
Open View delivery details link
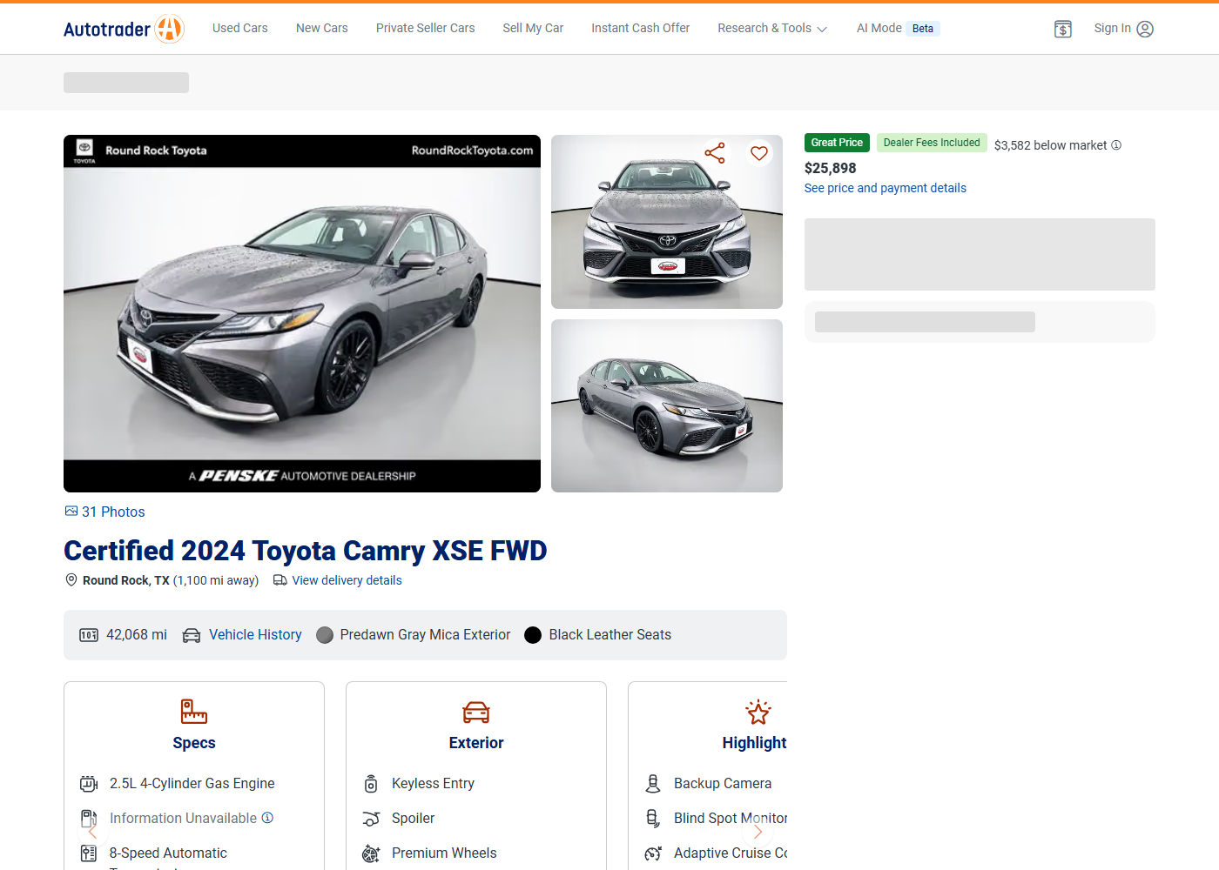coord(347,580)
